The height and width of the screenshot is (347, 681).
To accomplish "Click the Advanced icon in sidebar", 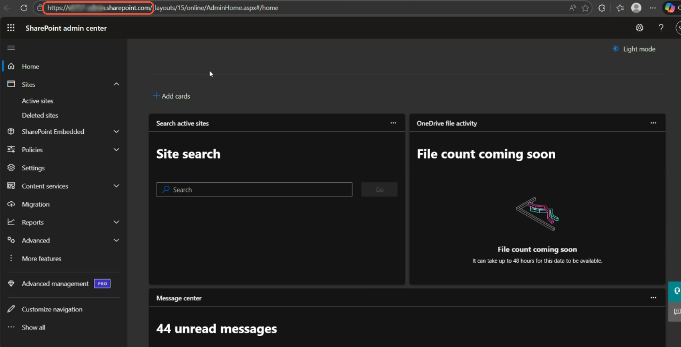I will point(11,240).
